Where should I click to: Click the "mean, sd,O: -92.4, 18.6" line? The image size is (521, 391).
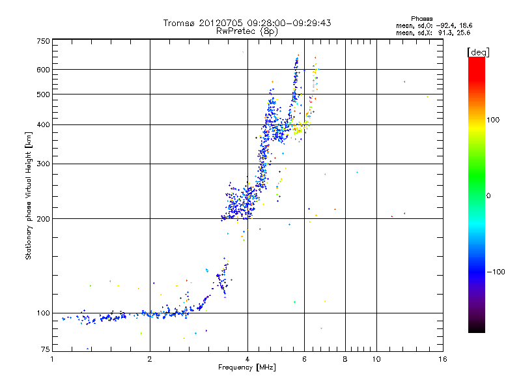(434, 25)
